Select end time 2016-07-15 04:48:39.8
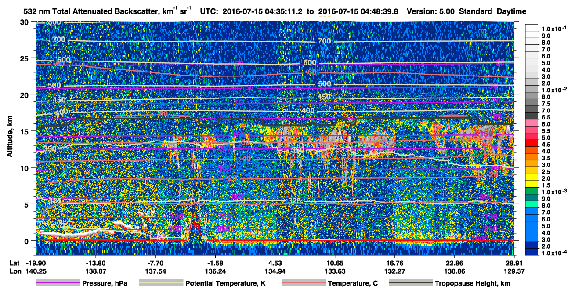The image size is (571, 293). 358,11
